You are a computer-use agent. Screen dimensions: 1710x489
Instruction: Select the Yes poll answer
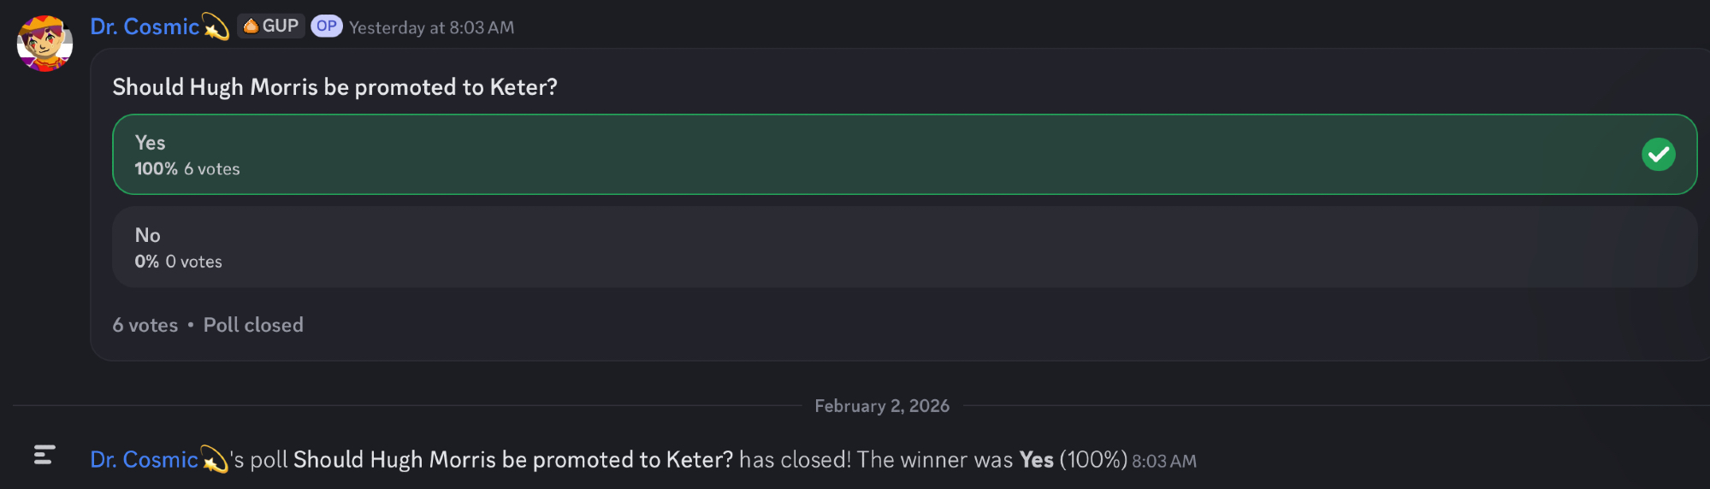pos(855,155)
